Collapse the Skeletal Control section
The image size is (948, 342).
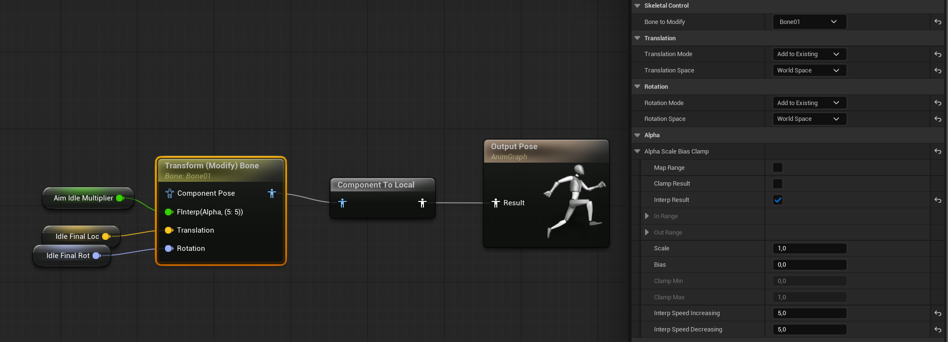(x=637, y=6)
